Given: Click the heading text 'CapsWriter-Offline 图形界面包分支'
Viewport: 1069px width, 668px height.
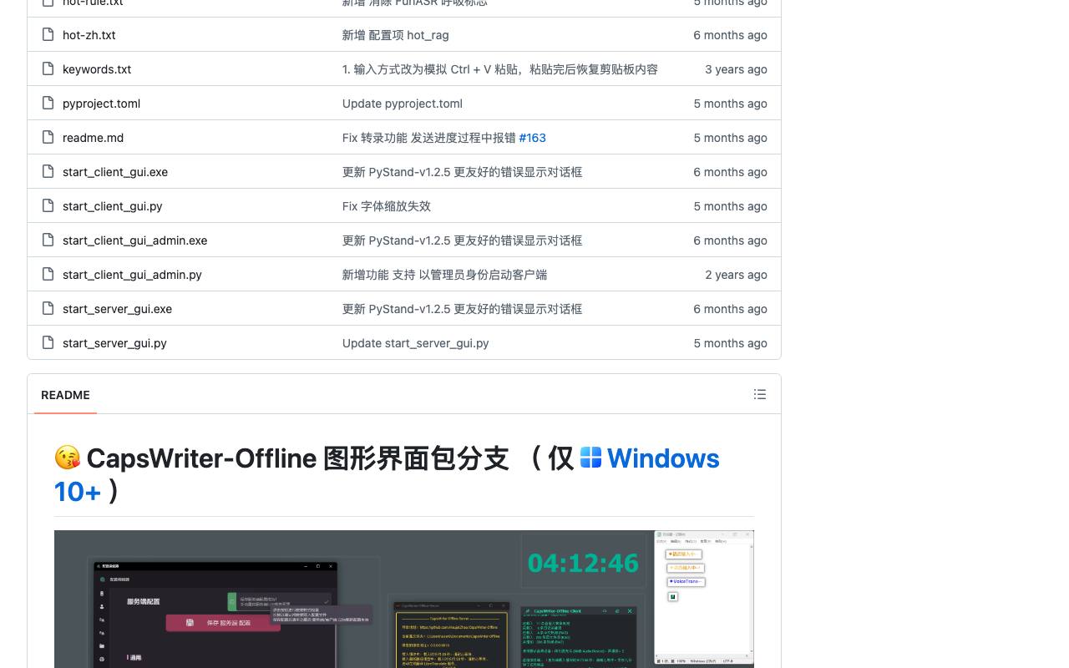Looking at the screenshot, I should click(x=297, y=458).
